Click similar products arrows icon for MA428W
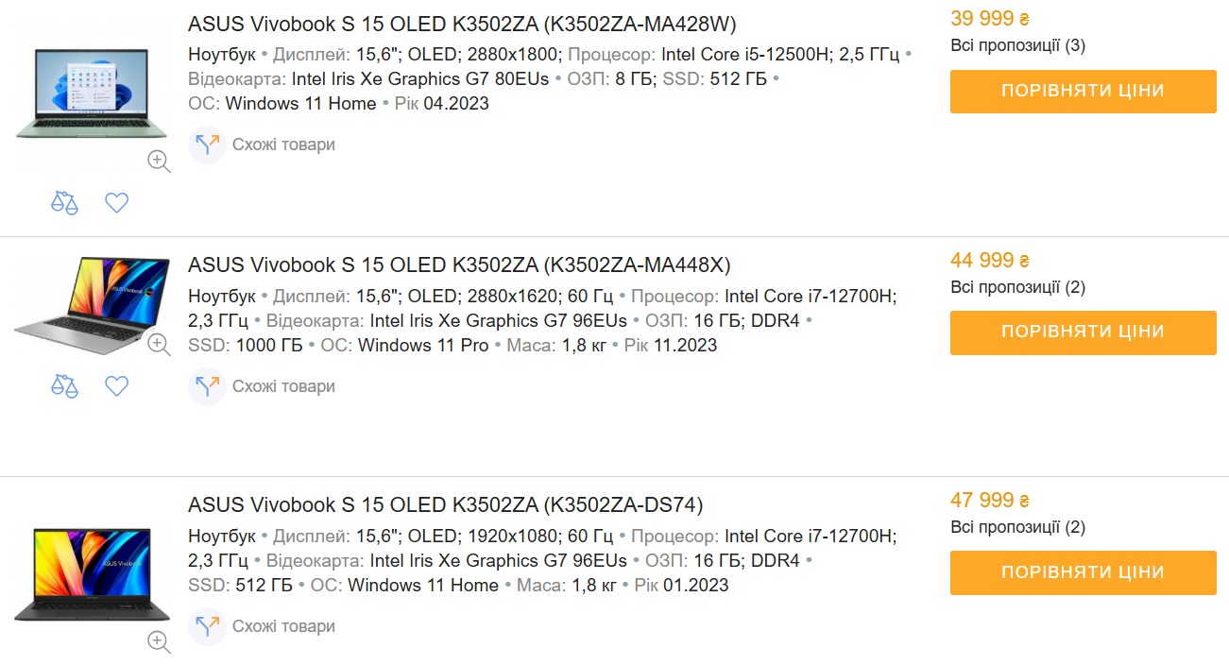 207,145
